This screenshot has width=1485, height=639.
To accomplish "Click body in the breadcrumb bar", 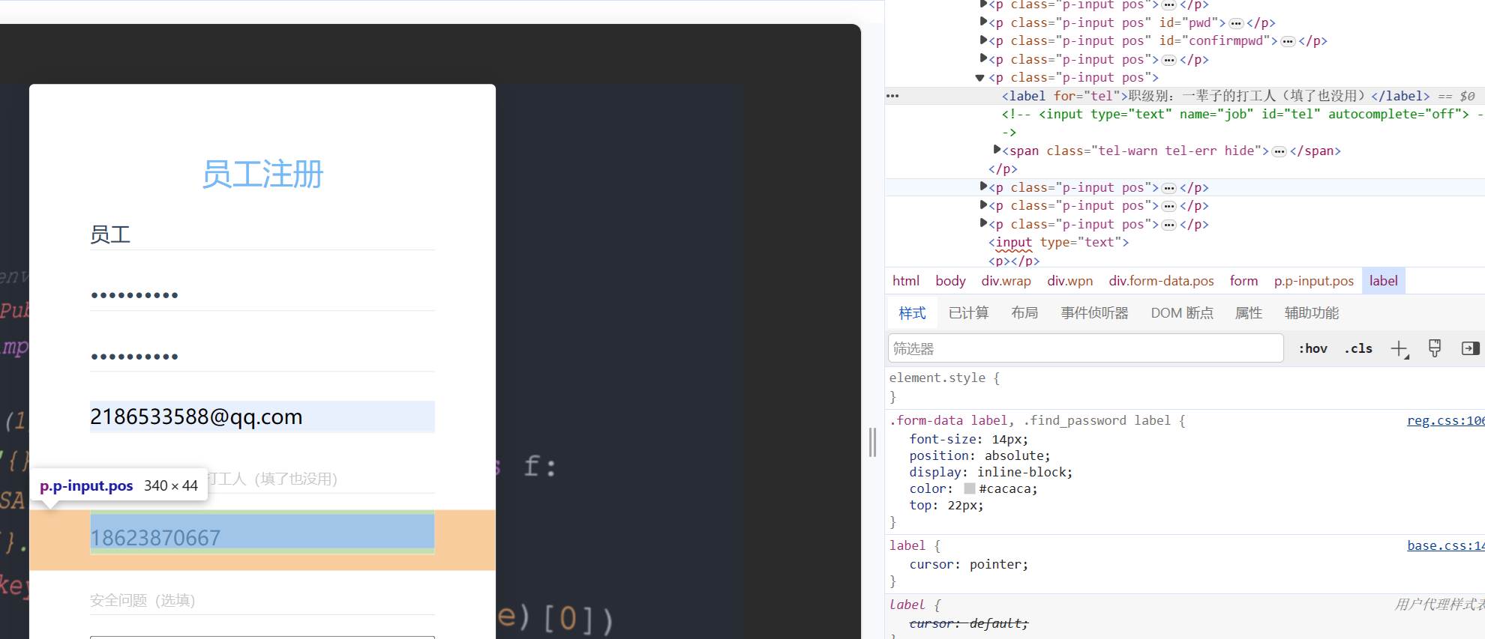I will point(950,281).
